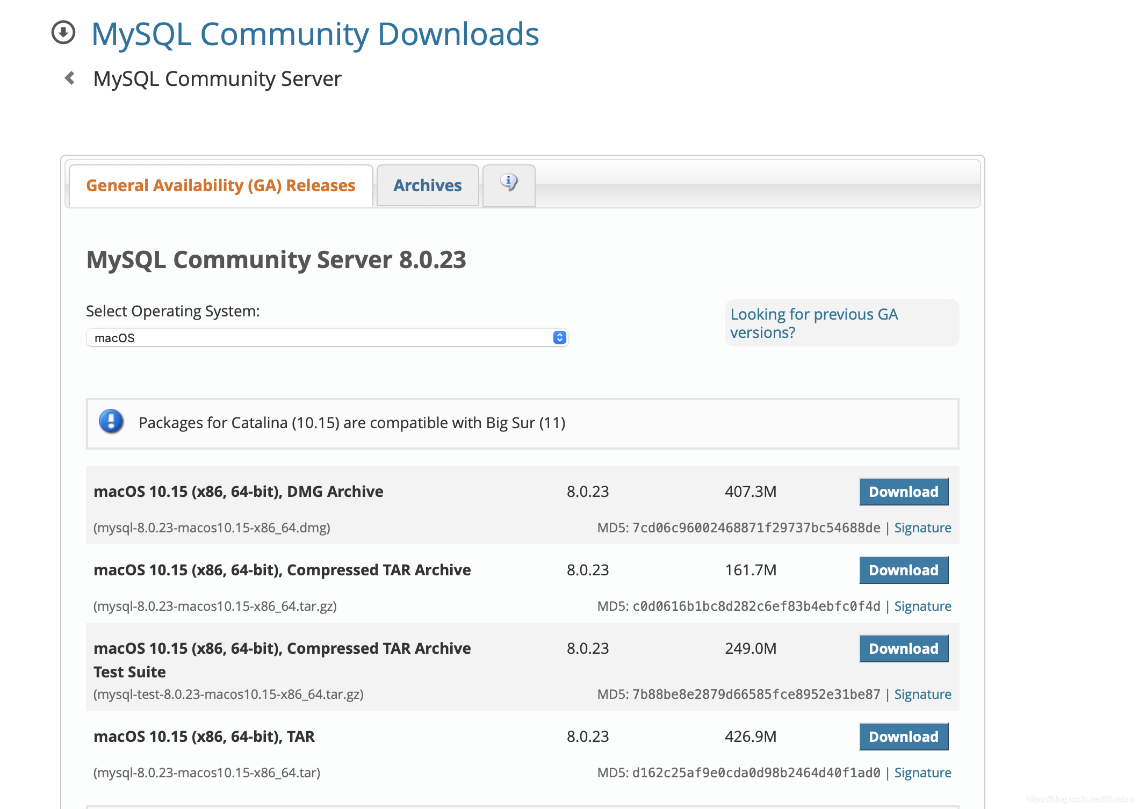1139x809 pixels.
Task: Click the Select Operating System label
Action: (173, 311)
